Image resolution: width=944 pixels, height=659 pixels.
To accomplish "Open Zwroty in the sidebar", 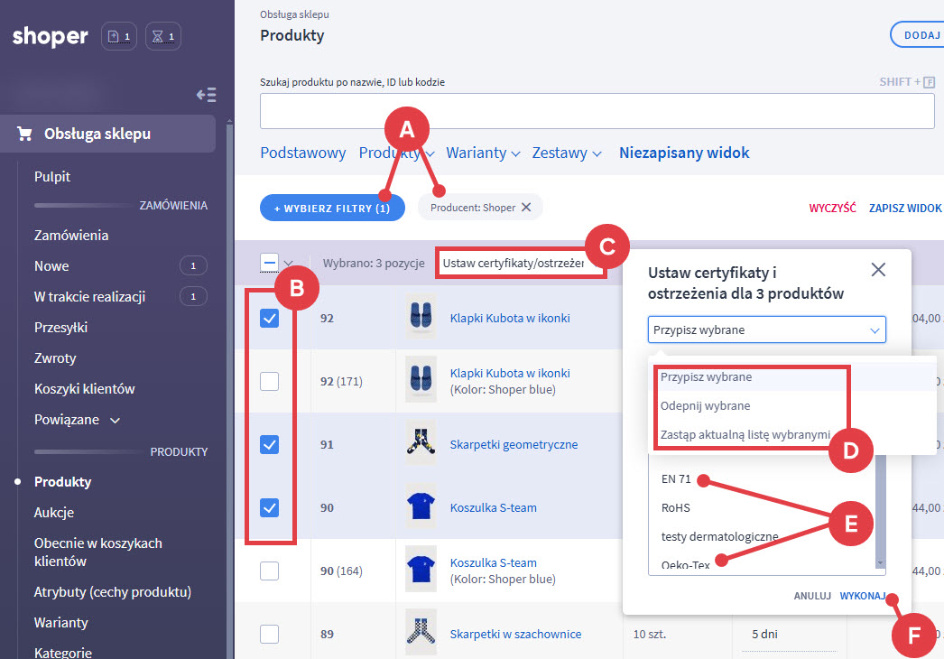I will pos(55,358).
